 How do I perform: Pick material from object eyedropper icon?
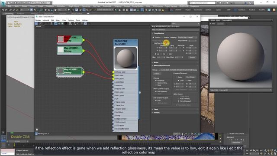(40, 23)
